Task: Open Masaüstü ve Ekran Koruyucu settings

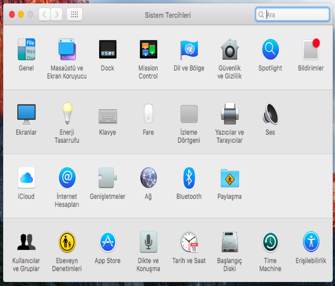Action: [67, 49]
